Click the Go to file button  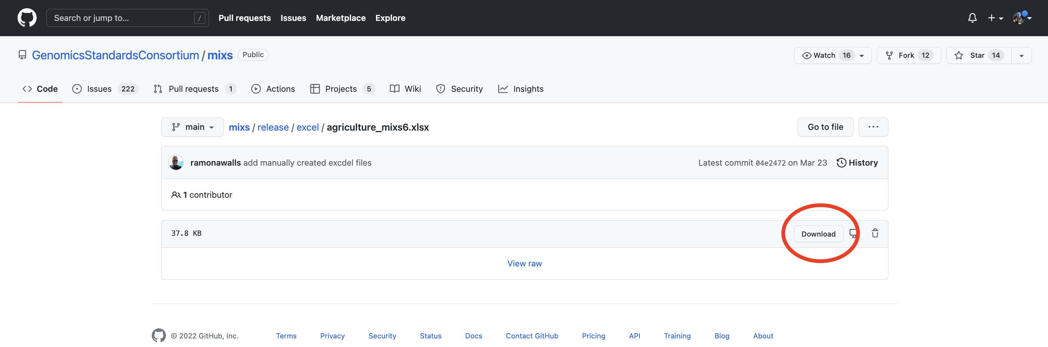click(825, 127)
